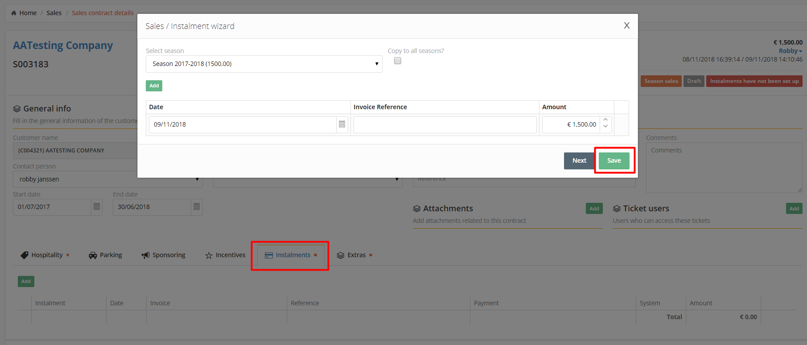Click contract number S003183
Viewport: 807px width, 345px height.
pos(31,64)
